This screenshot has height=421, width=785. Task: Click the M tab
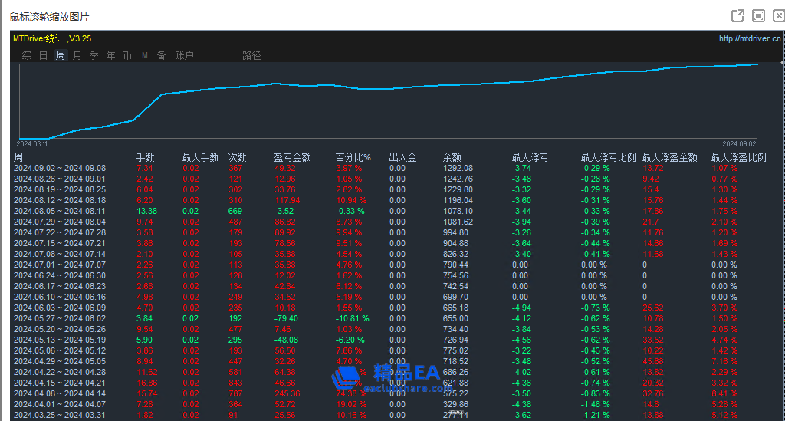145,55
